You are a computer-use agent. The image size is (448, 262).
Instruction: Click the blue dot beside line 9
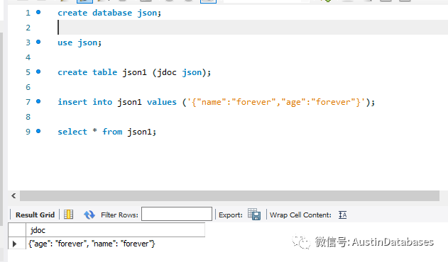(x=38, y=131)
